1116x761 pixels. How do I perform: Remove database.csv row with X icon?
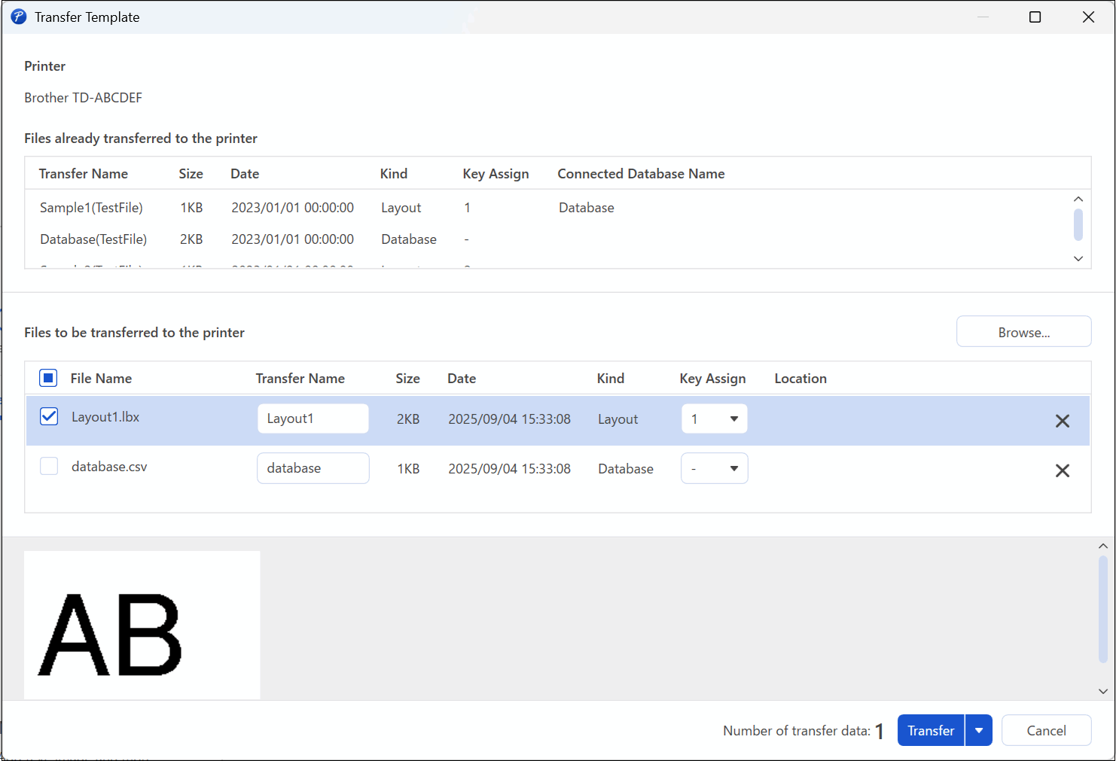[x=1062, y=470]
